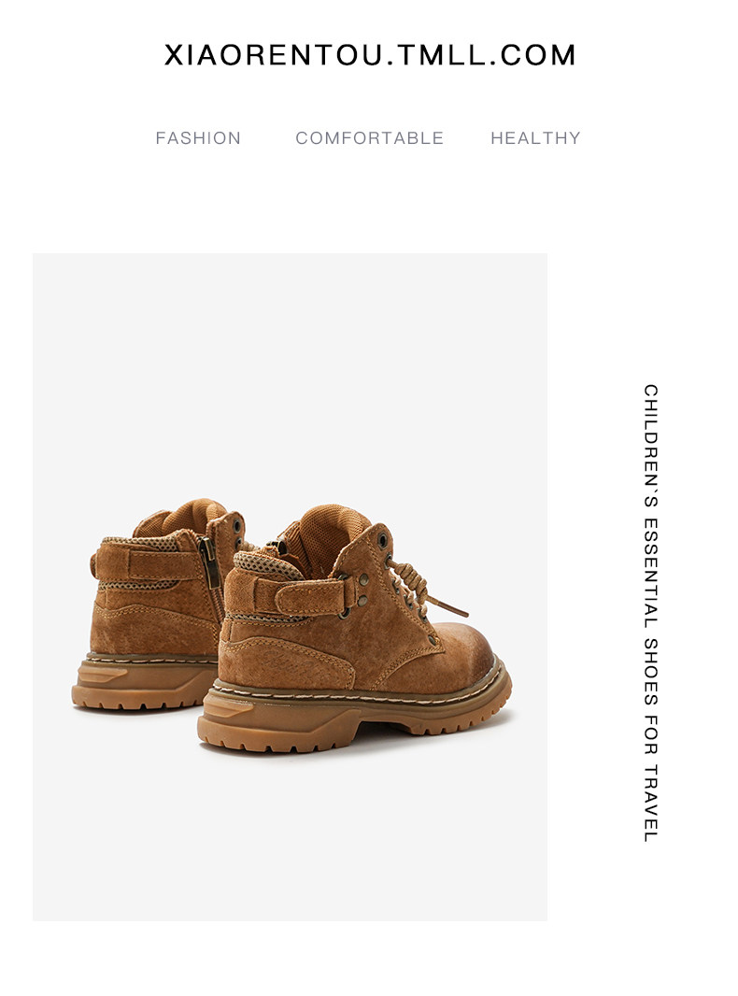Click the vertical "Children's essential shoes" text

click(650, 612)
